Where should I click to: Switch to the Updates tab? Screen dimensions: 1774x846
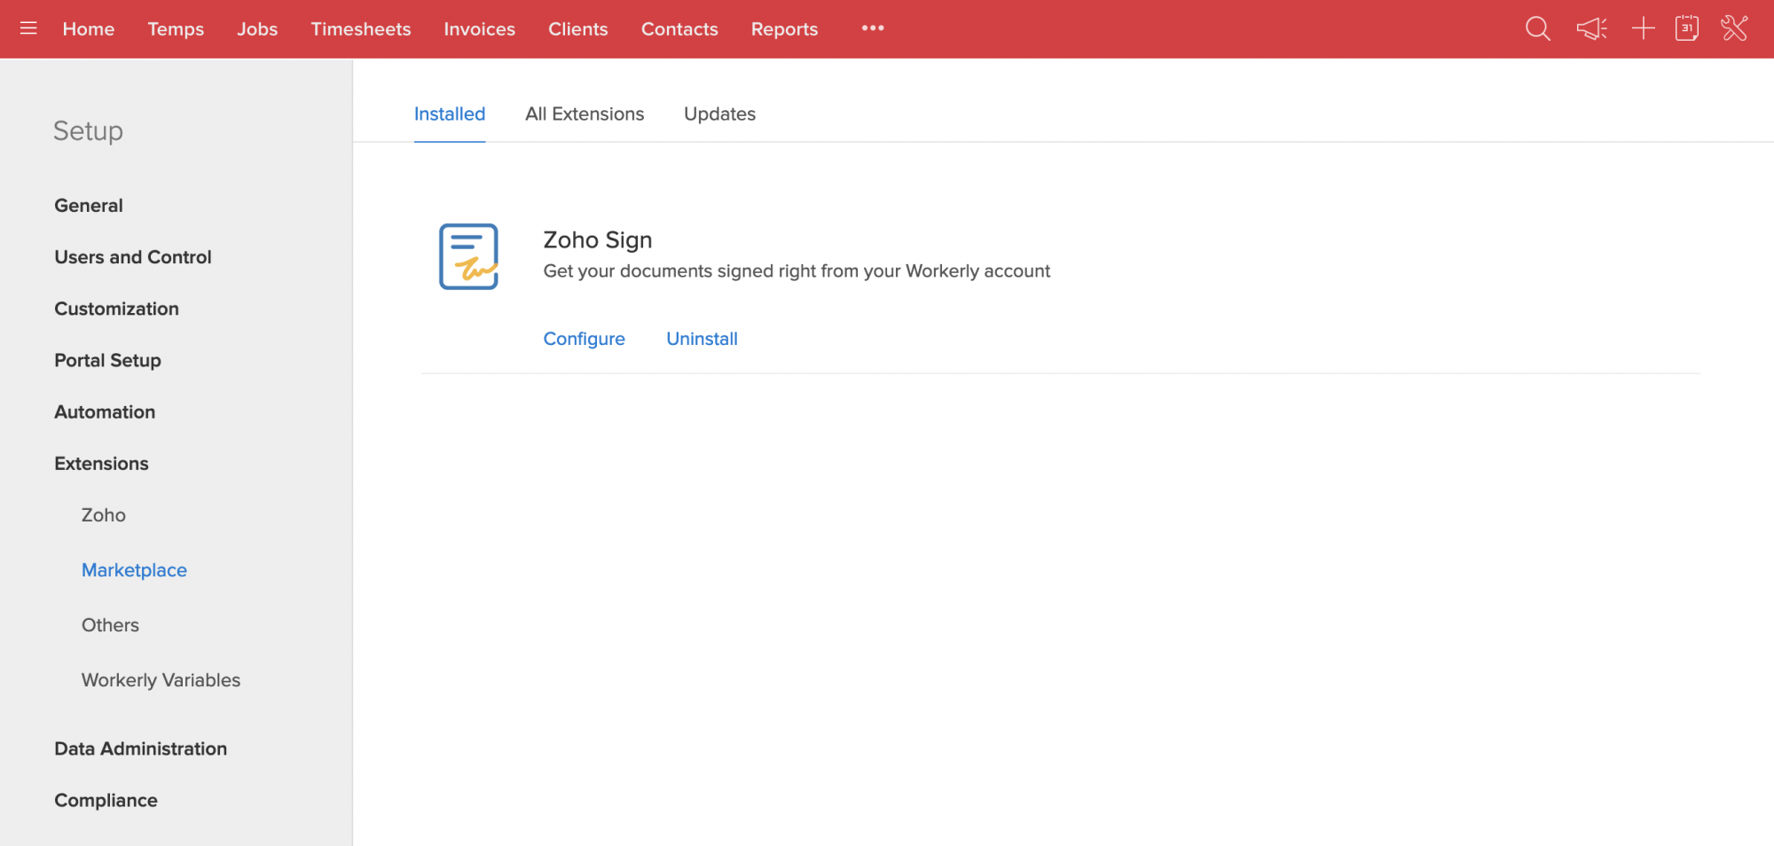(x=720, y=114)
